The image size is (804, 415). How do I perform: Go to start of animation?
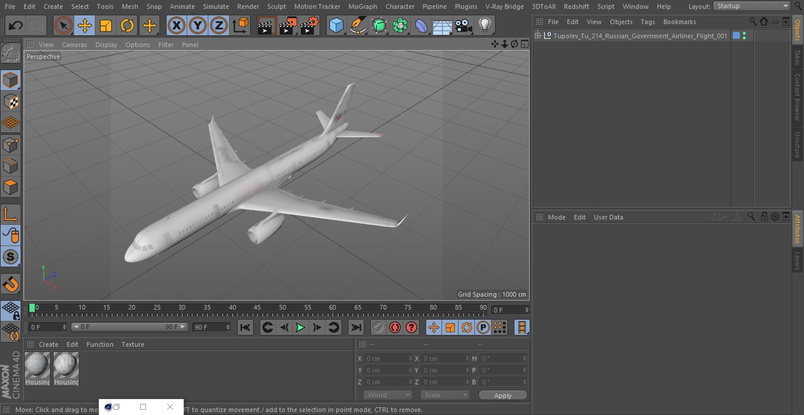click(245, 327)
